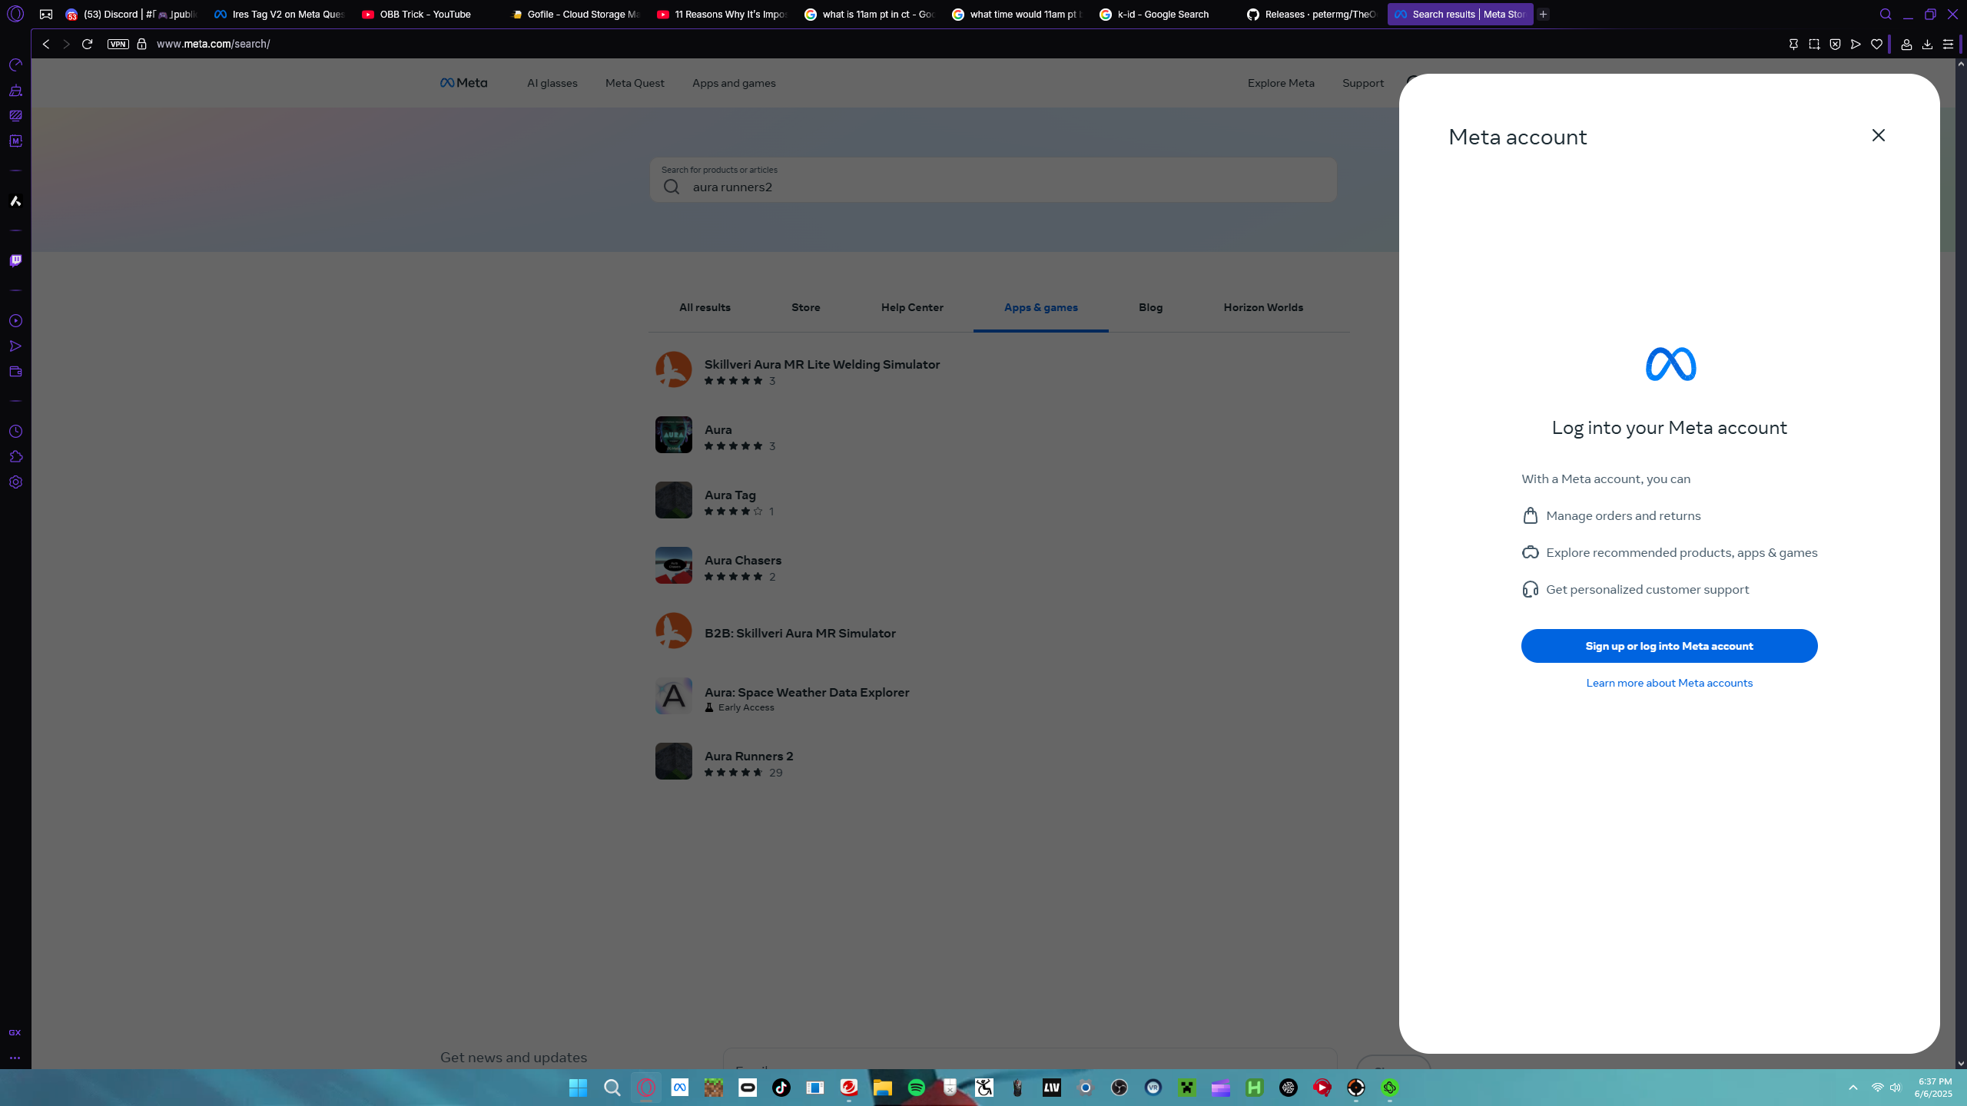Viewport: 1967px width, 1106px height.
Task: Open Windows Start button on taskbar
Action: coord(578,1088)
